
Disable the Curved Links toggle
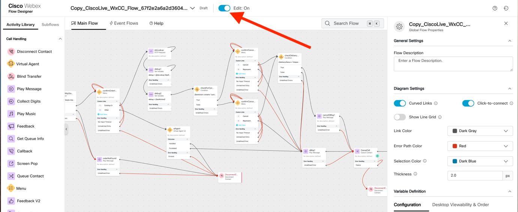400,103
